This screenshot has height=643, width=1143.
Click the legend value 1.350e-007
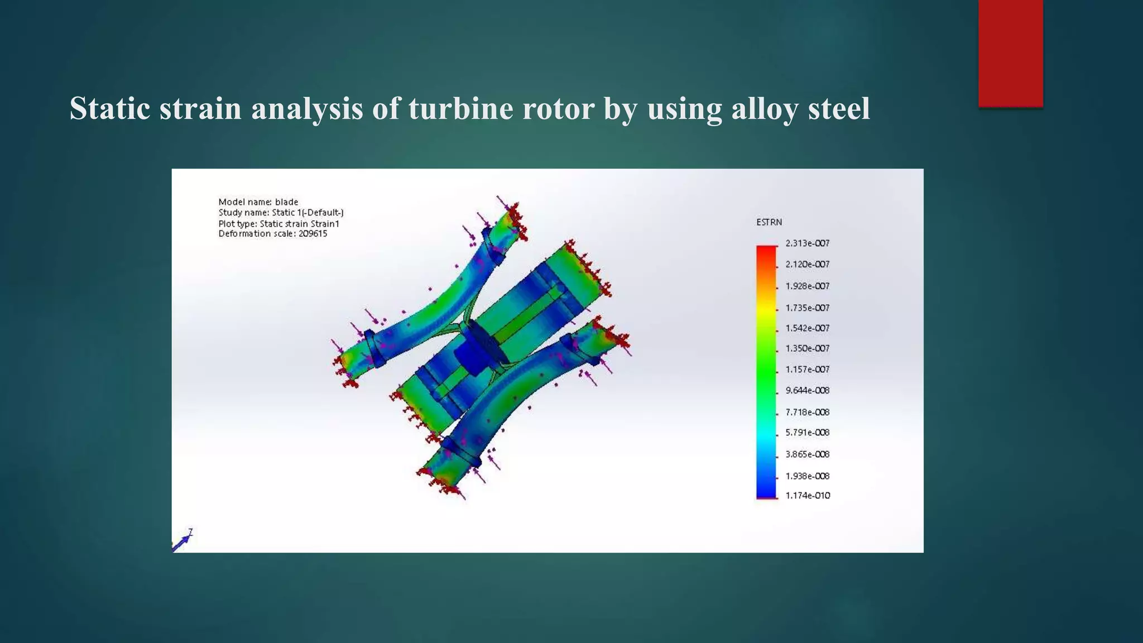pos(808,348)
